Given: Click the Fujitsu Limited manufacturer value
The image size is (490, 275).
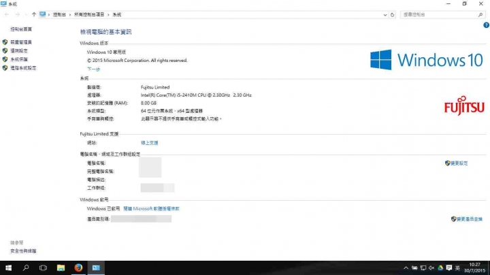Looking at the screenshot, I should 155,87.
